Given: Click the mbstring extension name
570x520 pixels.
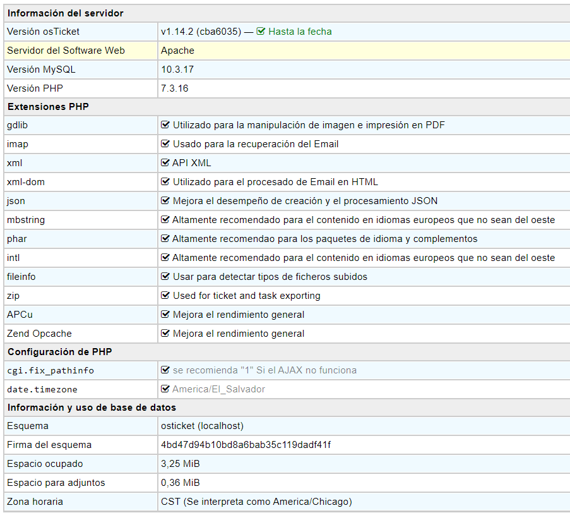Looking at the screenshot, I should (26, 220).
